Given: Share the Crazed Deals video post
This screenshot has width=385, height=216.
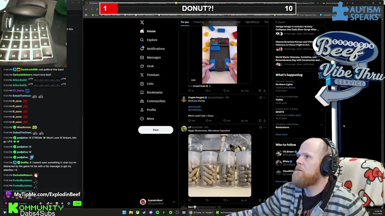Looking at the screenshot, I should click(264, 91).
